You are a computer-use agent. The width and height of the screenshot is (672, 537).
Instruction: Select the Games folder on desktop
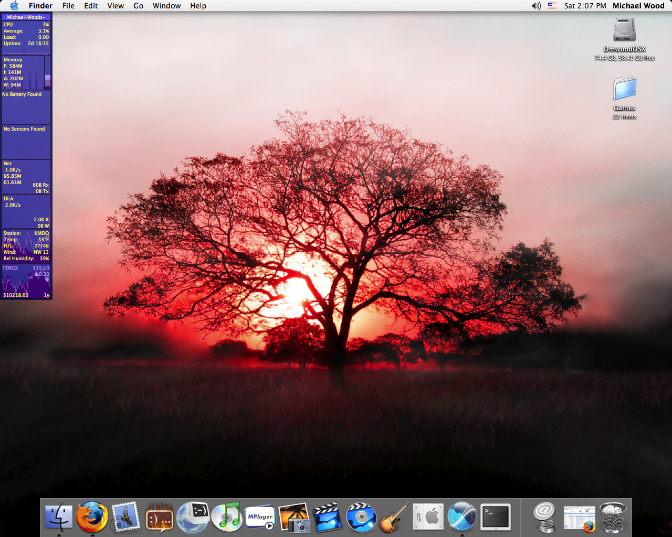[x=625, y=89]
